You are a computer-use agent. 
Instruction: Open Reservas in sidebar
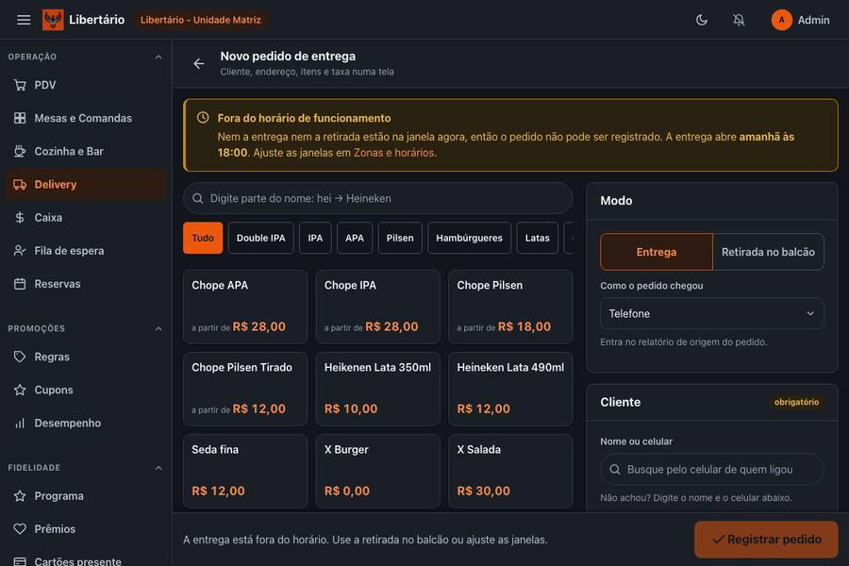[87, 284]
